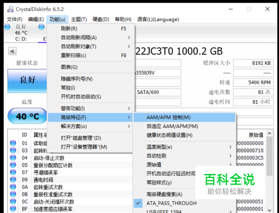The image size is (279, 213).
Task: Click the 5400 RPM rotation field
Action: (253, 82)
